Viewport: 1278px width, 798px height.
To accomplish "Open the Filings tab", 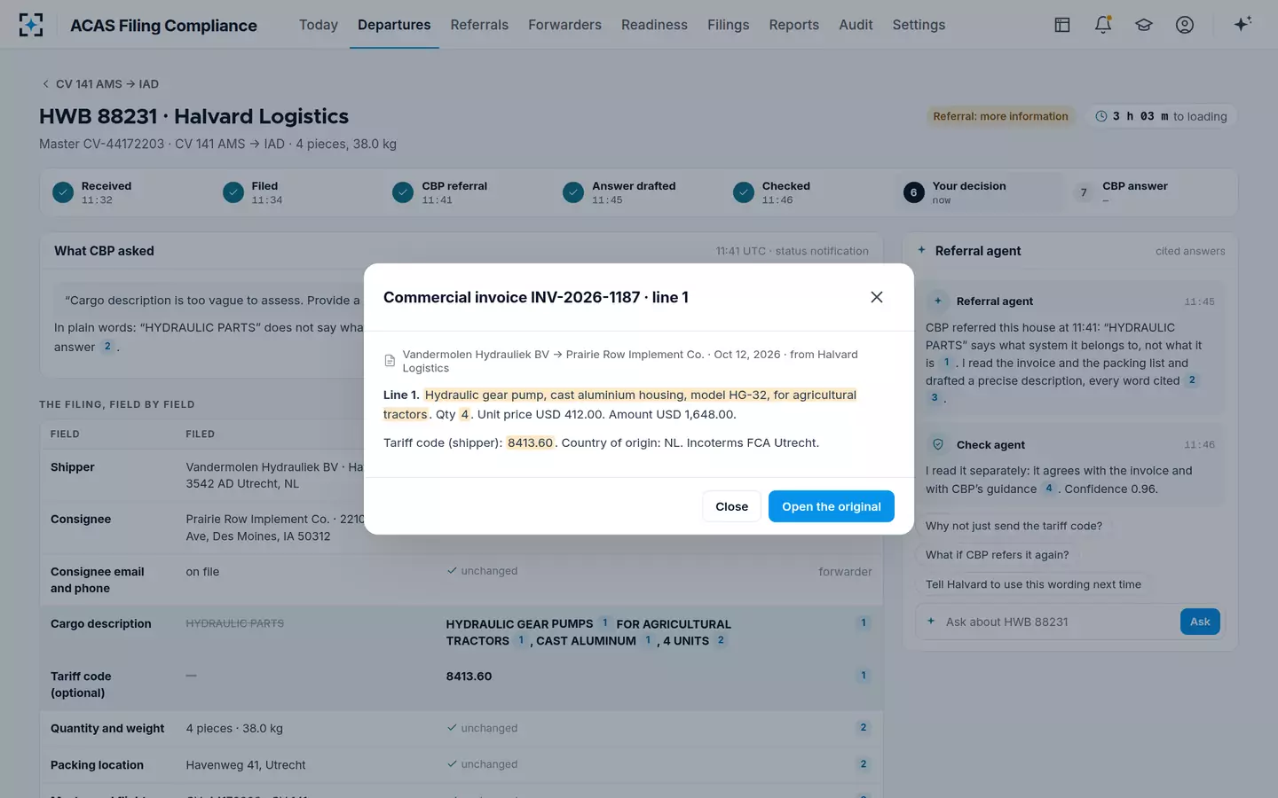I will point(729,25).
